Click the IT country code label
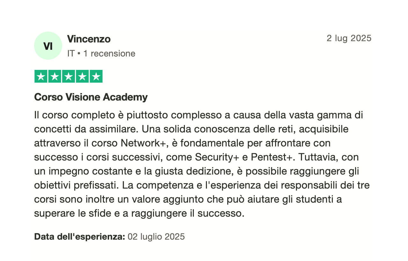 (71, 53)
